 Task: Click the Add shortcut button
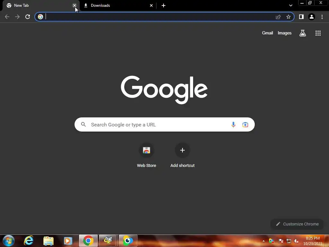[182, 155]
